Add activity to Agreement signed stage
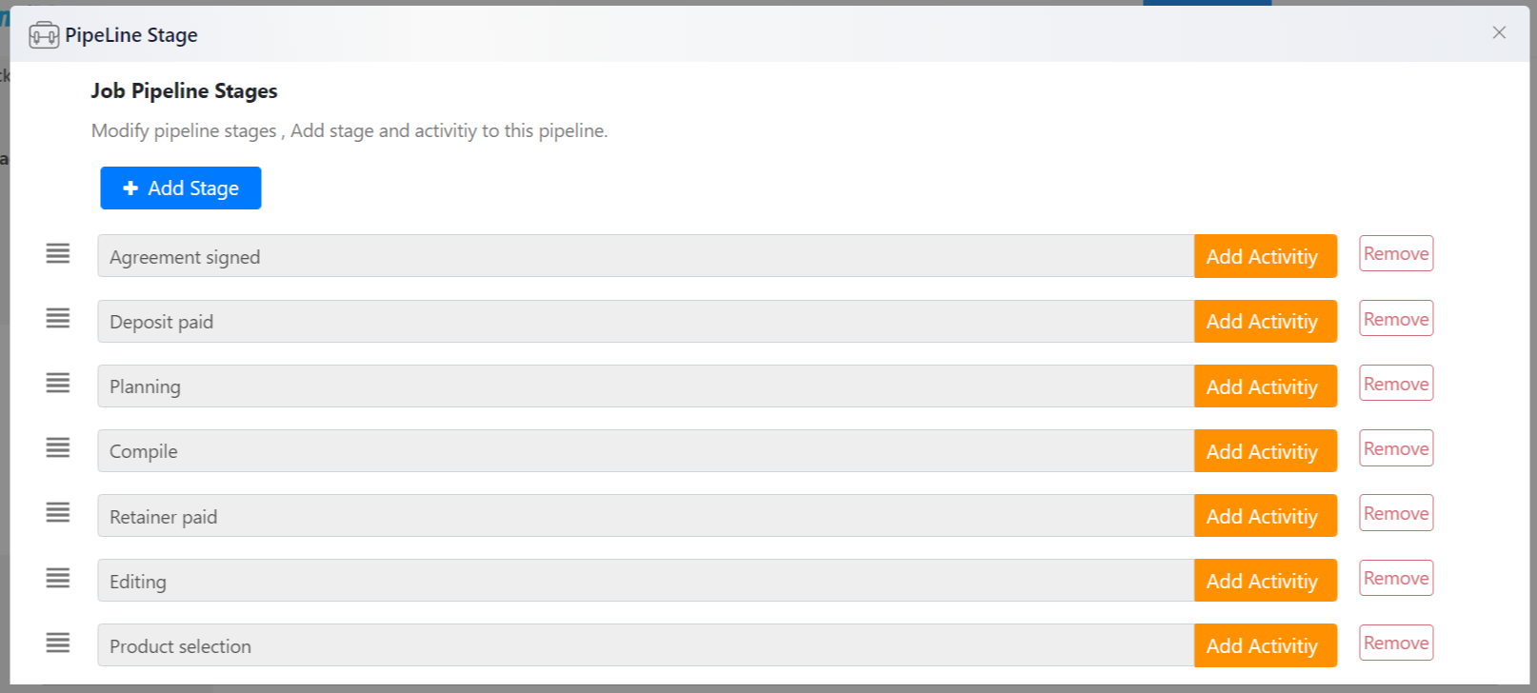Image resolution: width=1537 pixels, height=693 pixels. [1266, 256]
